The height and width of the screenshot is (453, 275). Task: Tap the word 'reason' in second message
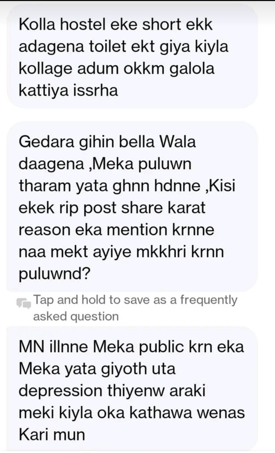pyautogui.click(x=45, y=230)
